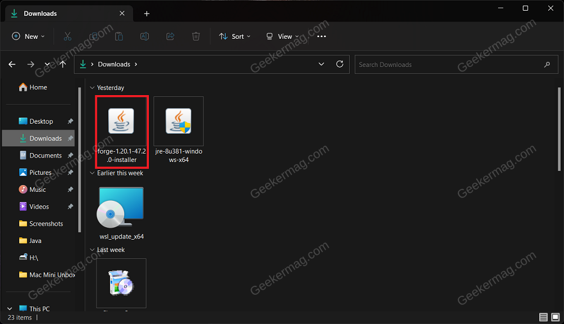Image resolution: width=564 pixels, height=324 pixels.
Task: Open recent locations dropdown chevron
Action: click(47, 64)
